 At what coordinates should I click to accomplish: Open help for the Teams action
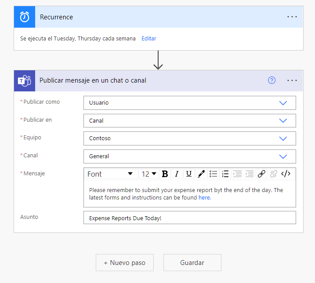pos(272,80)
